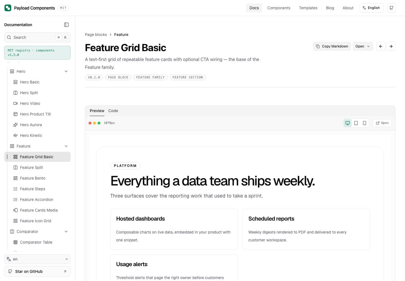The width and height of the screenshot is (405, 281).
Task: Click the PLATFORM badge in preview
Action: 125,166
